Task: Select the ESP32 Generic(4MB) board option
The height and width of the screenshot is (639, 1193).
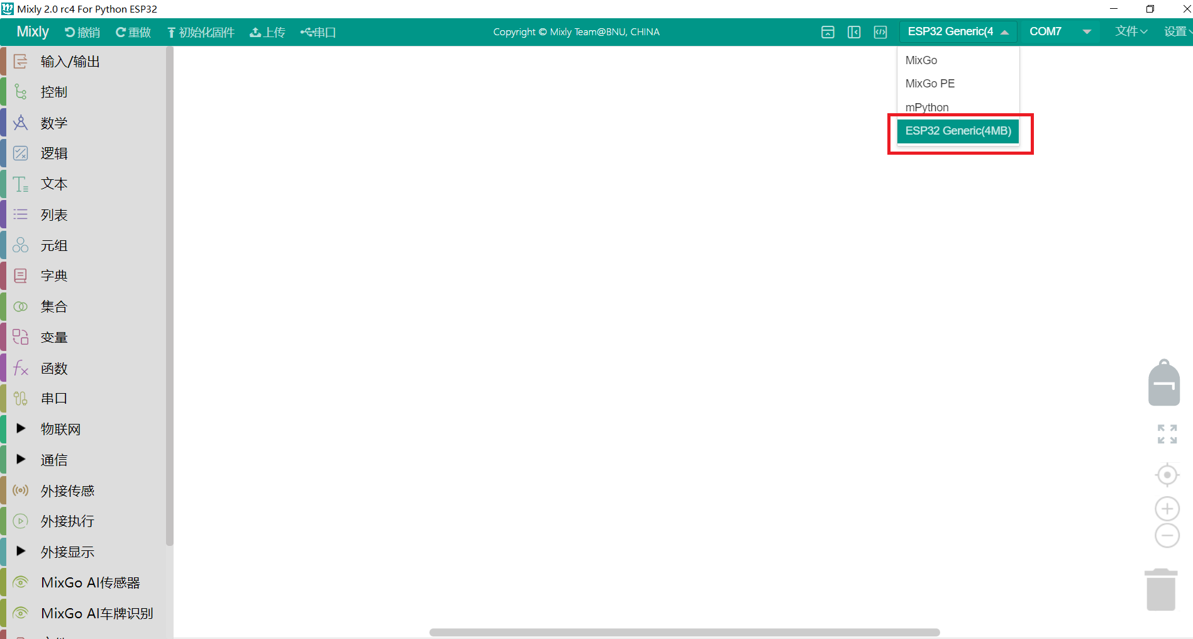Action: (x=958, y=131)
